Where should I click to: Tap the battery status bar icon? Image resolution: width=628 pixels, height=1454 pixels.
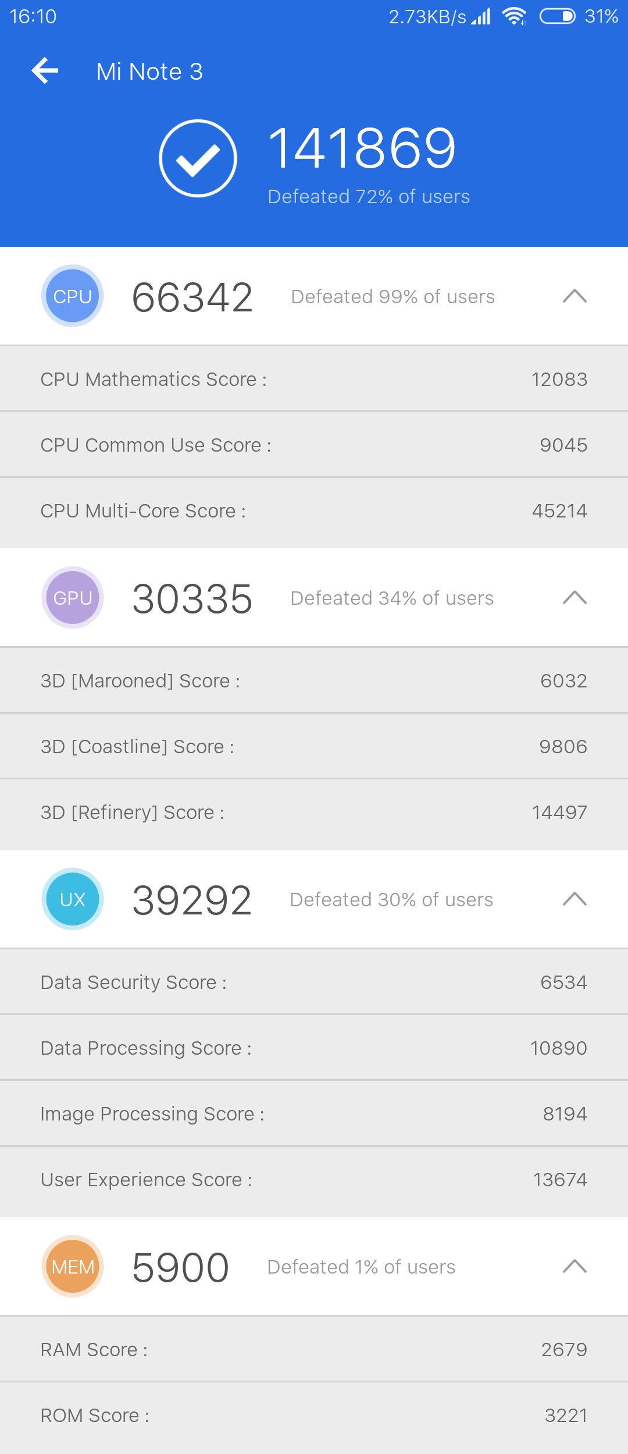click(558, 16)
